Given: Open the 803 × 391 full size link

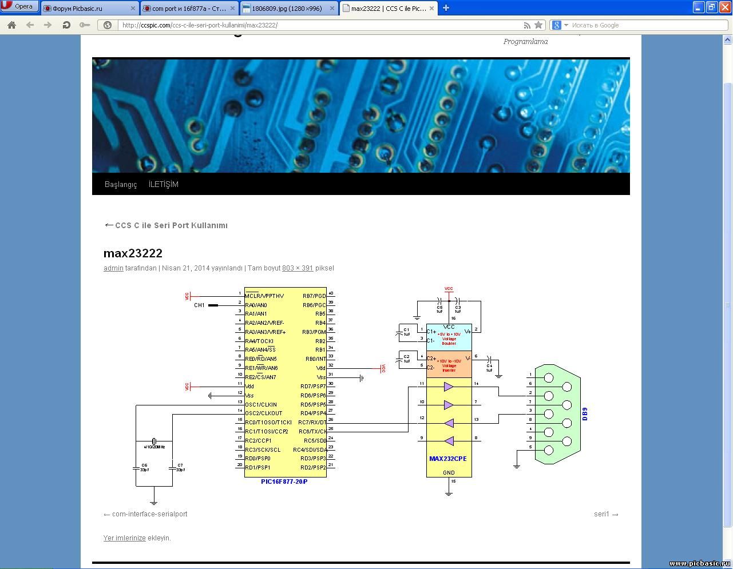Looking at the screenshot, I should [x=298, y=268].
